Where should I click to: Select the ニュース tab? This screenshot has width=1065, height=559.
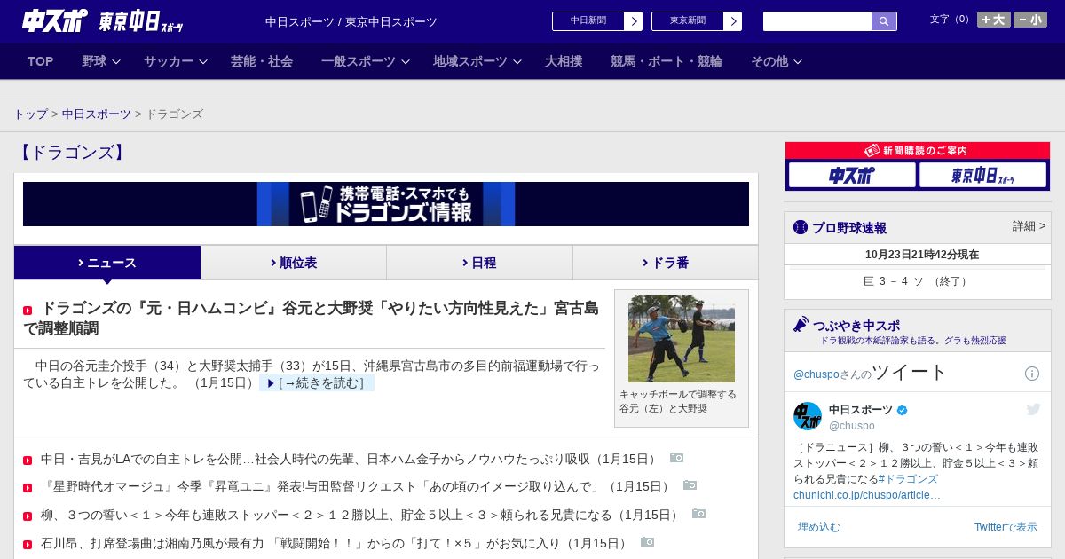point(107,263)
